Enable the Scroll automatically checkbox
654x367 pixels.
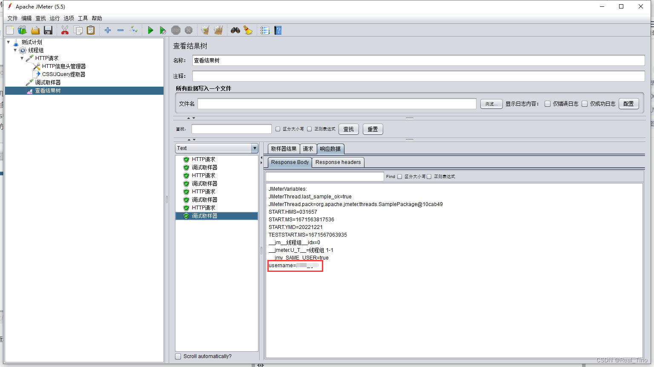[x=178, y=356]
